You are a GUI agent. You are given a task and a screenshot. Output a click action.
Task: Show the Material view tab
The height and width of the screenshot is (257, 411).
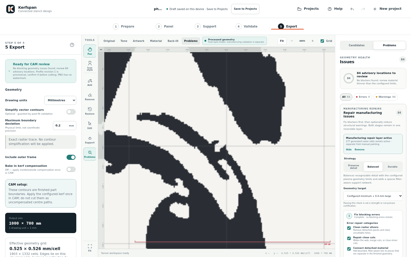click(x=156, y=41)
